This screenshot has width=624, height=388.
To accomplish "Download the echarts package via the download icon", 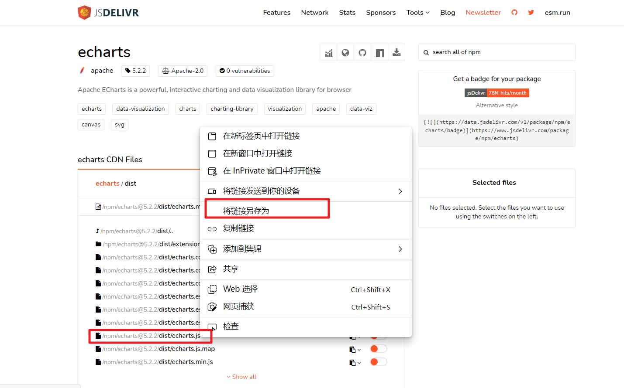I will click(396, 52).
